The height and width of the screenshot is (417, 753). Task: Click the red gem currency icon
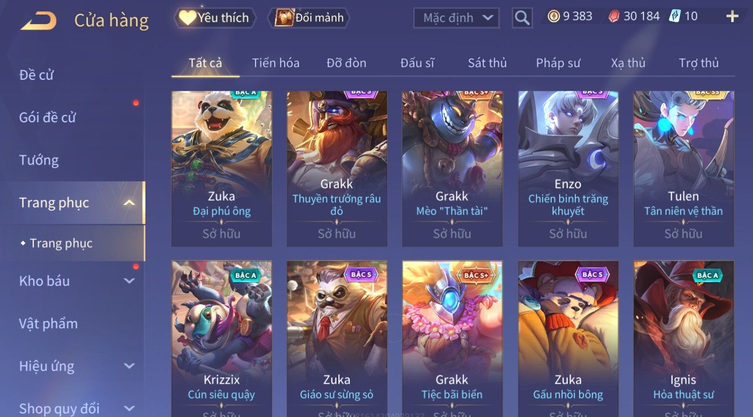pos(614,16)
